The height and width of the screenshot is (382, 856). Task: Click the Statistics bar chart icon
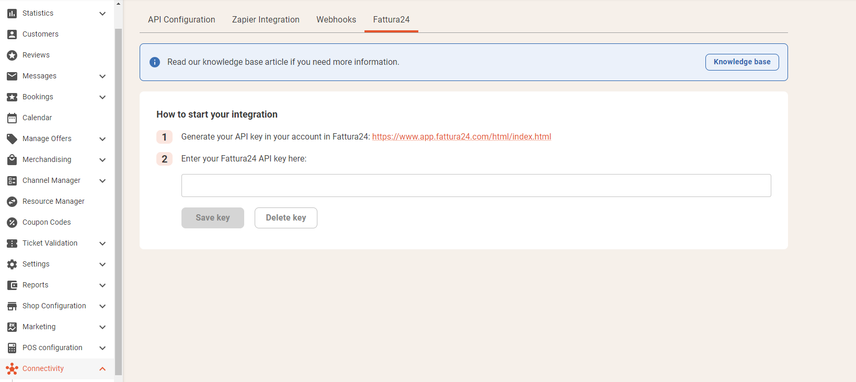click(12, 14)
